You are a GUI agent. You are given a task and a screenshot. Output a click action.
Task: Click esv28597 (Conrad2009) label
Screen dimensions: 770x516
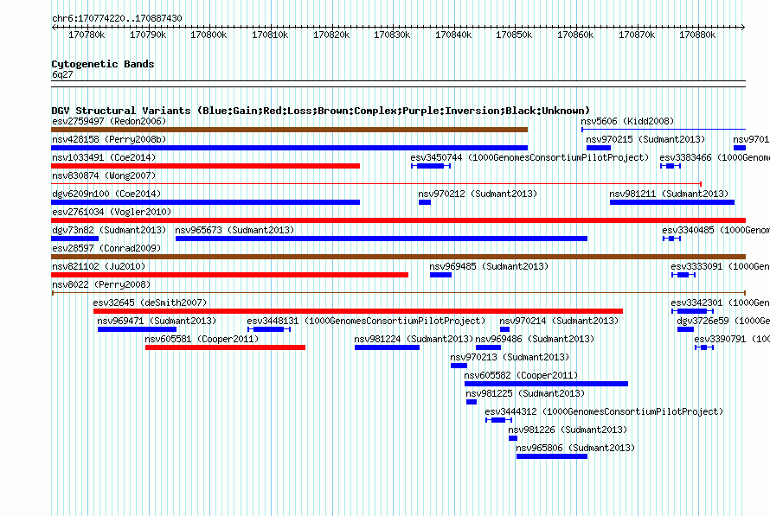tap(106, 248)
